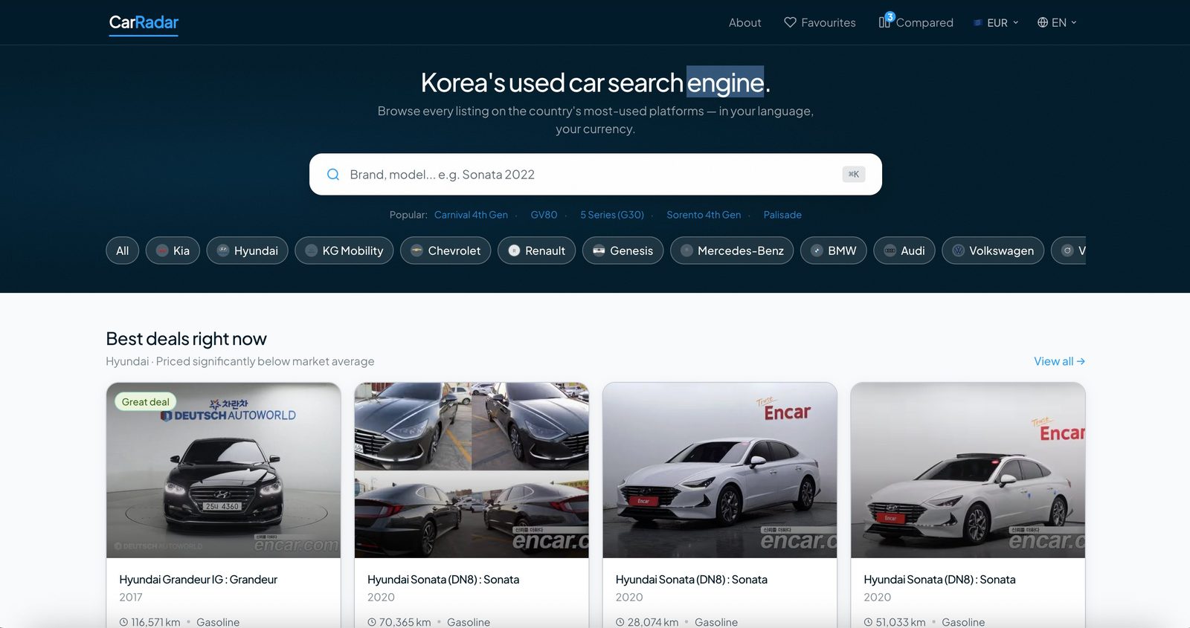Image resolution: width=1190 pixels, height=628 pixels.
Task: Open the 70,365 km Sonata photo
Action: [472, 470]
